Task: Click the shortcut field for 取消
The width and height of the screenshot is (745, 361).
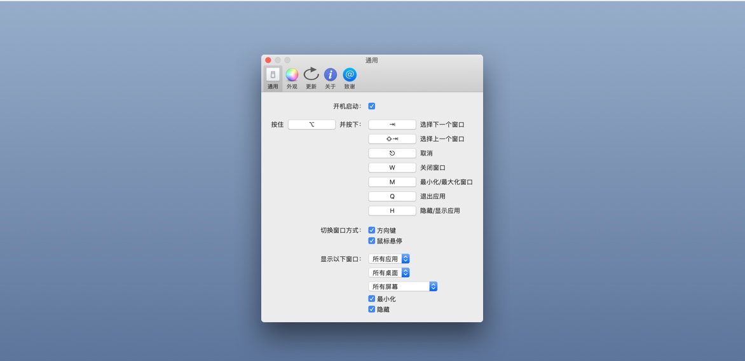Action: 392,153
